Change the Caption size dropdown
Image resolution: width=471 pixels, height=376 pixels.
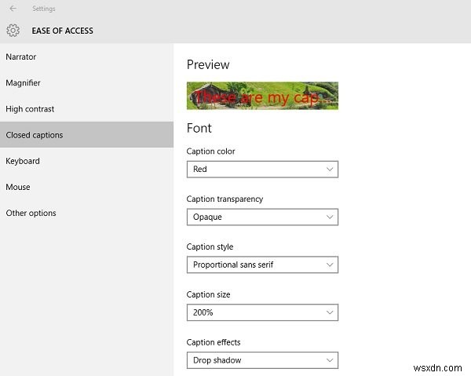(262, 312)
